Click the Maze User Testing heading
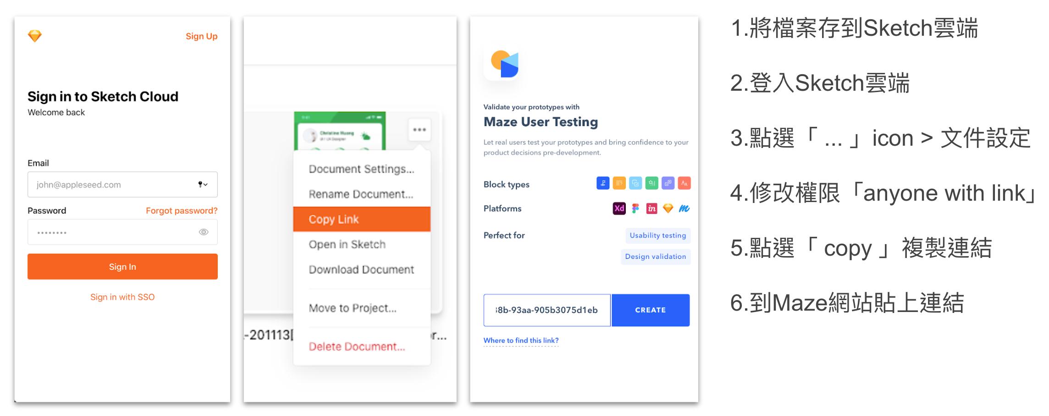Image resolution: width=1049 pixels, height=416 pixels. (x=541, y=122)
